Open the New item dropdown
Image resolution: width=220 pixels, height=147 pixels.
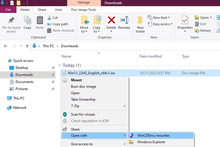coord(159,18)
